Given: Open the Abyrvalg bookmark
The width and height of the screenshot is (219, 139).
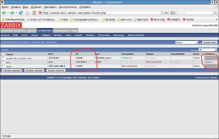Looking at the screenshot, I should 158,20.
